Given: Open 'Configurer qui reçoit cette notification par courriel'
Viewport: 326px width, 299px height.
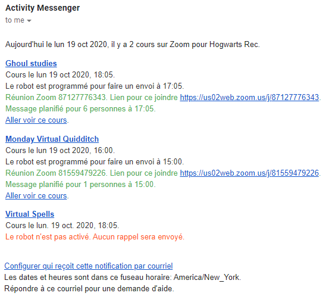Looking at the screenshot, I should coord(89,266).
